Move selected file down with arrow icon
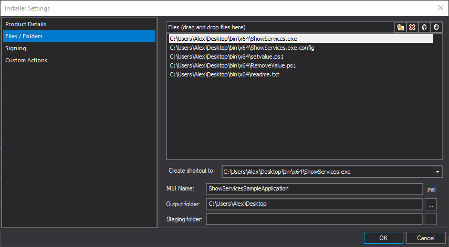 tap(436, 27)
